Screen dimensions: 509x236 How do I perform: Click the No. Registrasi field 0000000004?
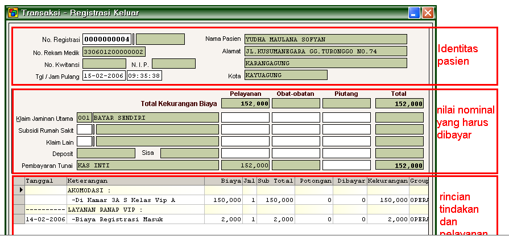[x=107, y=39]
